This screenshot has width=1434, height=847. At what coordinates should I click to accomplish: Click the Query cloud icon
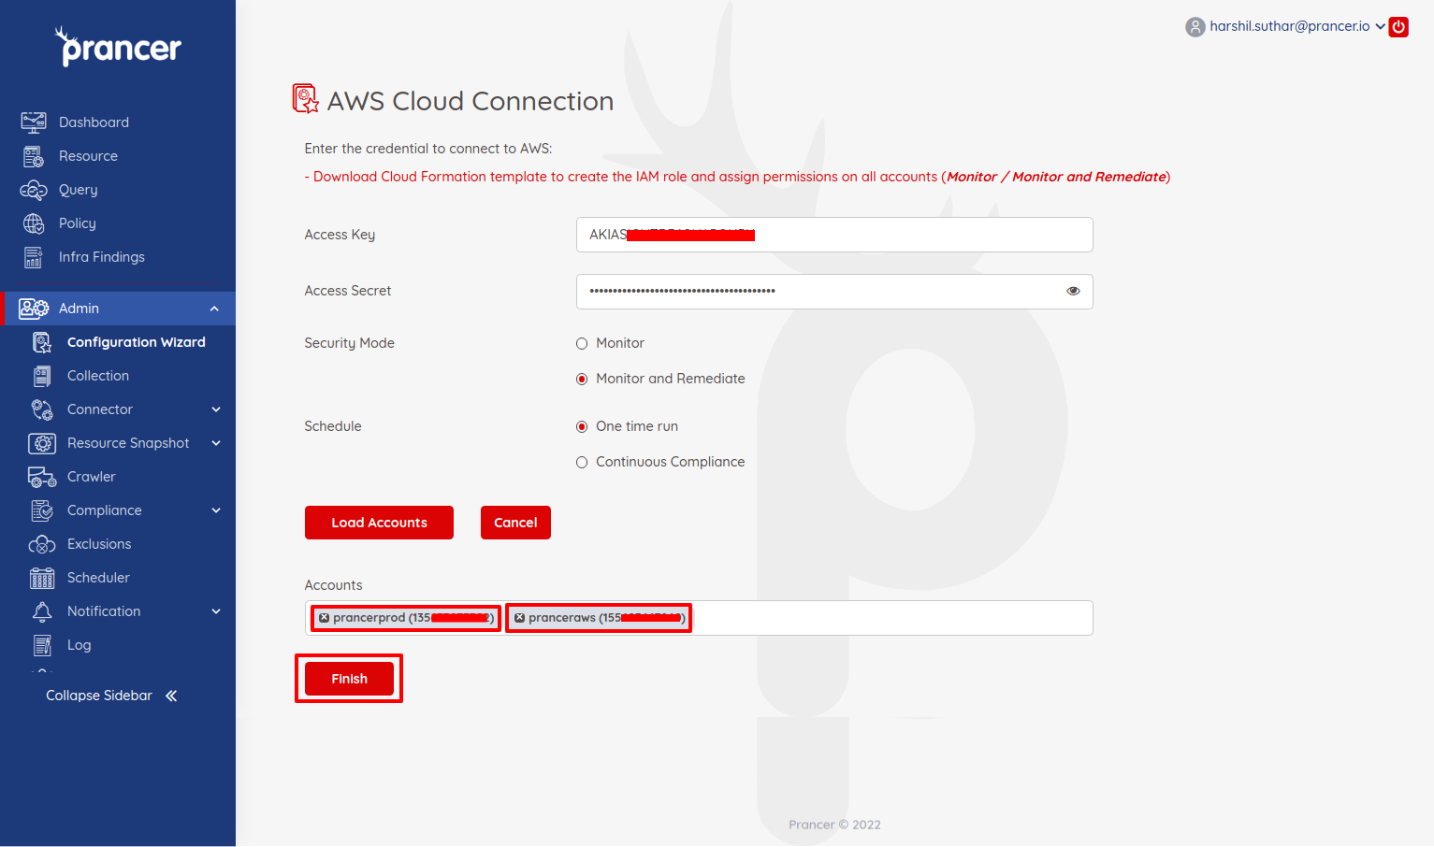pos(34,190)
